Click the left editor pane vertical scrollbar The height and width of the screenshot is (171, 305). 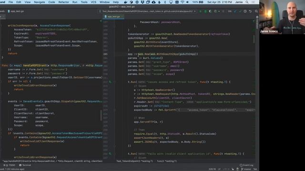101,115
